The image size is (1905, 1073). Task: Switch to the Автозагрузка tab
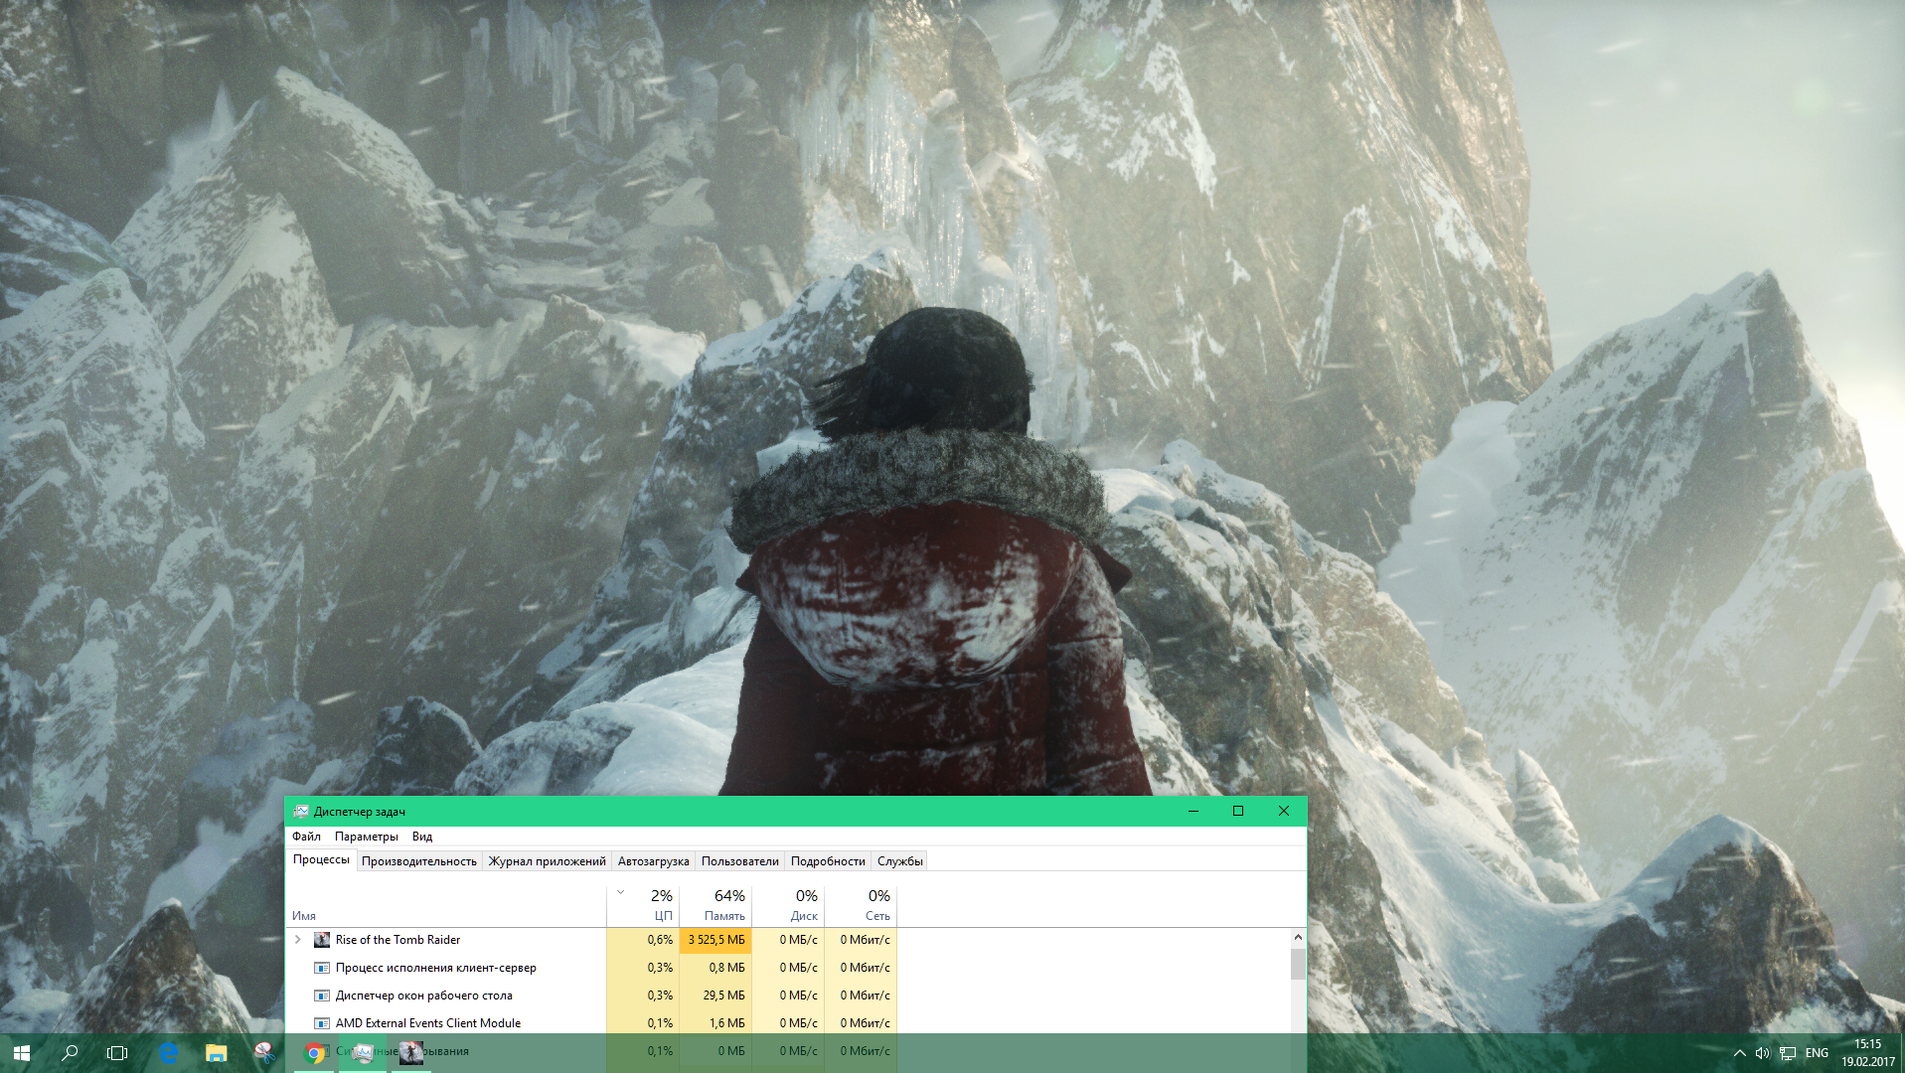[653, 861]
